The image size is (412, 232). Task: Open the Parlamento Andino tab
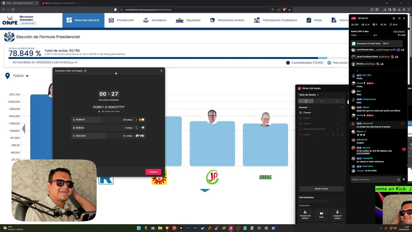[227, 20]
